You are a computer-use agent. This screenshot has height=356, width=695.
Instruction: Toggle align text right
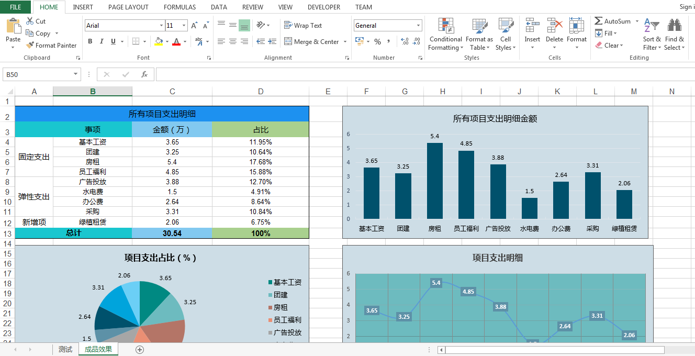tap(244, 41)
